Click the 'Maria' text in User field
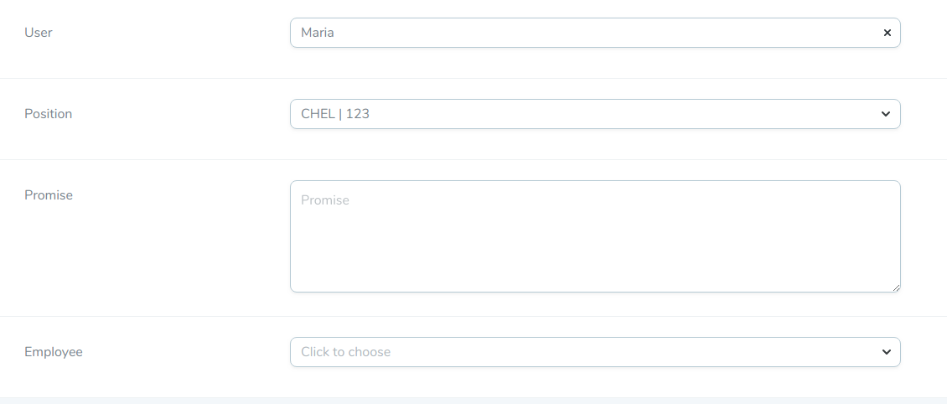 pos(318,33)
